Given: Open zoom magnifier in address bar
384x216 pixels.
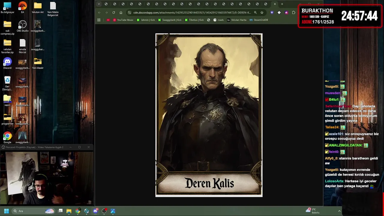Looking at the screenshot, I should [x=255, y=13].
